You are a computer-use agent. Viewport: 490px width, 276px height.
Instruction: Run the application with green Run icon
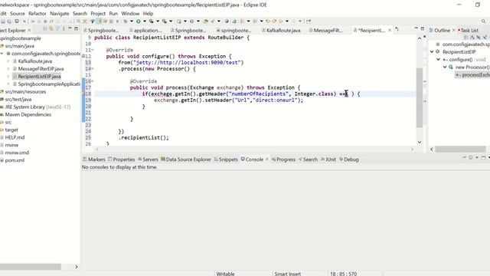(x=138, y=21)
